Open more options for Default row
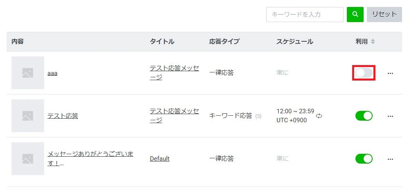The width and height of the screenshot is (409, 191). pyautogui.click(x=390, y=159)
